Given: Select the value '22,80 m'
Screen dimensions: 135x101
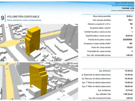Looking at the screenshot, I should 129,16.
